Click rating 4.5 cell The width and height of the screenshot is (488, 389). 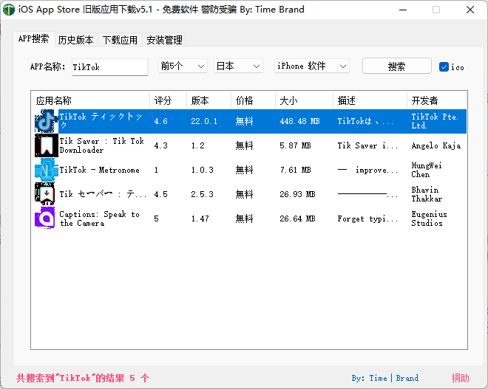pyautogui.click(x=161, y=194)
